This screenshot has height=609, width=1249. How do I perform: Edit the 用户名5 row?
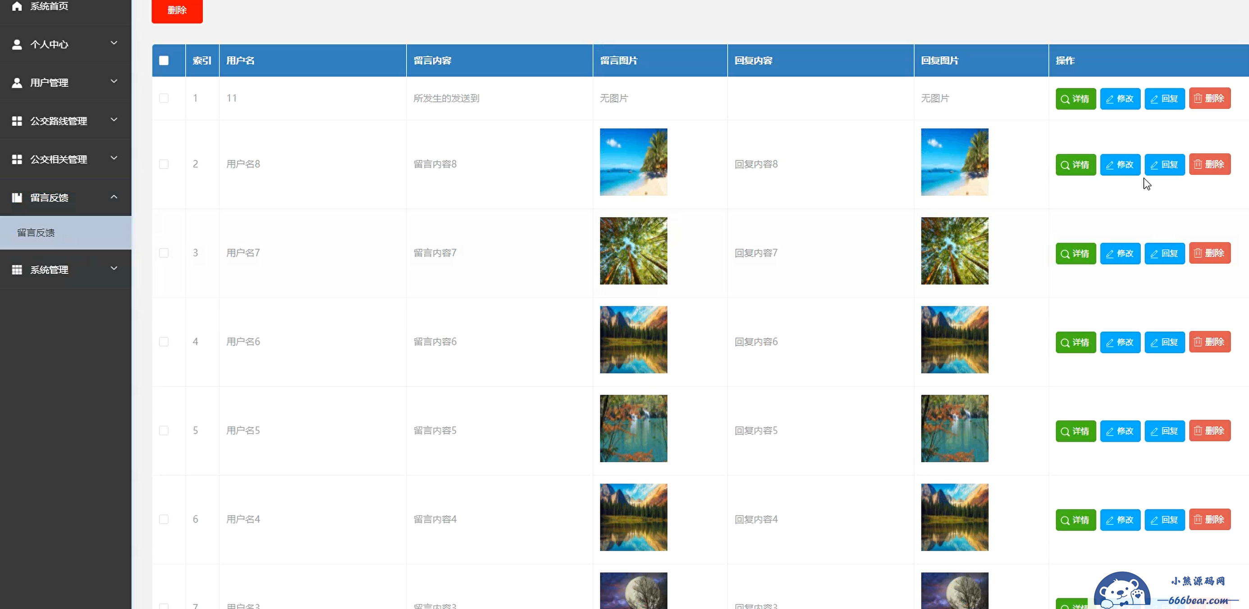point(1120,431)
